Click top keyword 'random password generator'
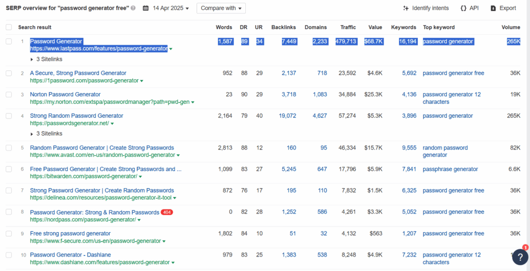The width and height of the screenshot is (530, 271). (445, 152)
